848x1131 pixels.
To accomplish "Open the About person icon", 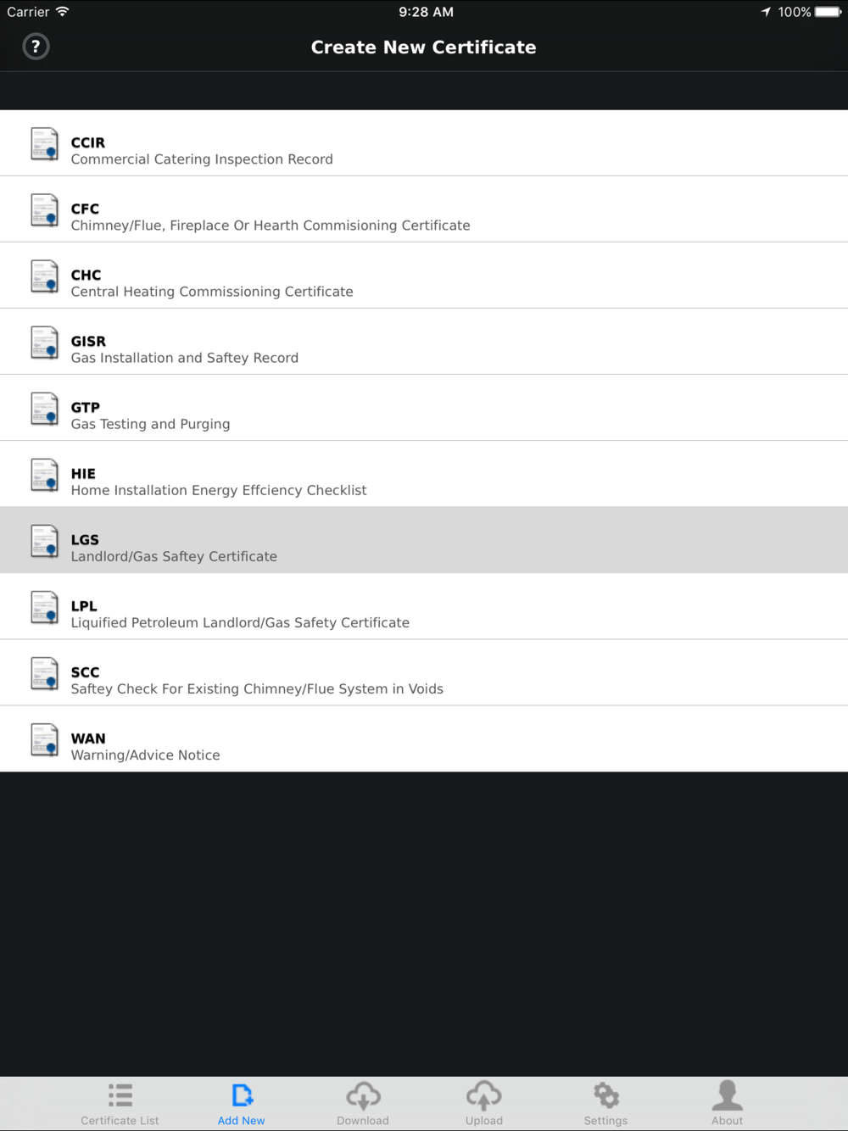I will click(728, 1095).
